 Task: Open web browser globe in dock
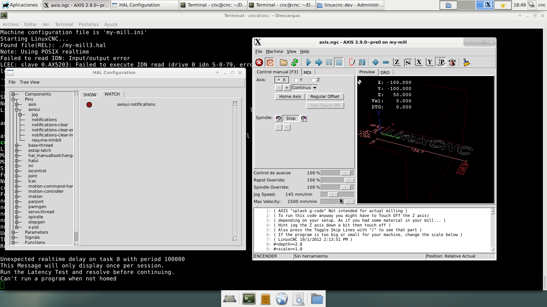282,299
